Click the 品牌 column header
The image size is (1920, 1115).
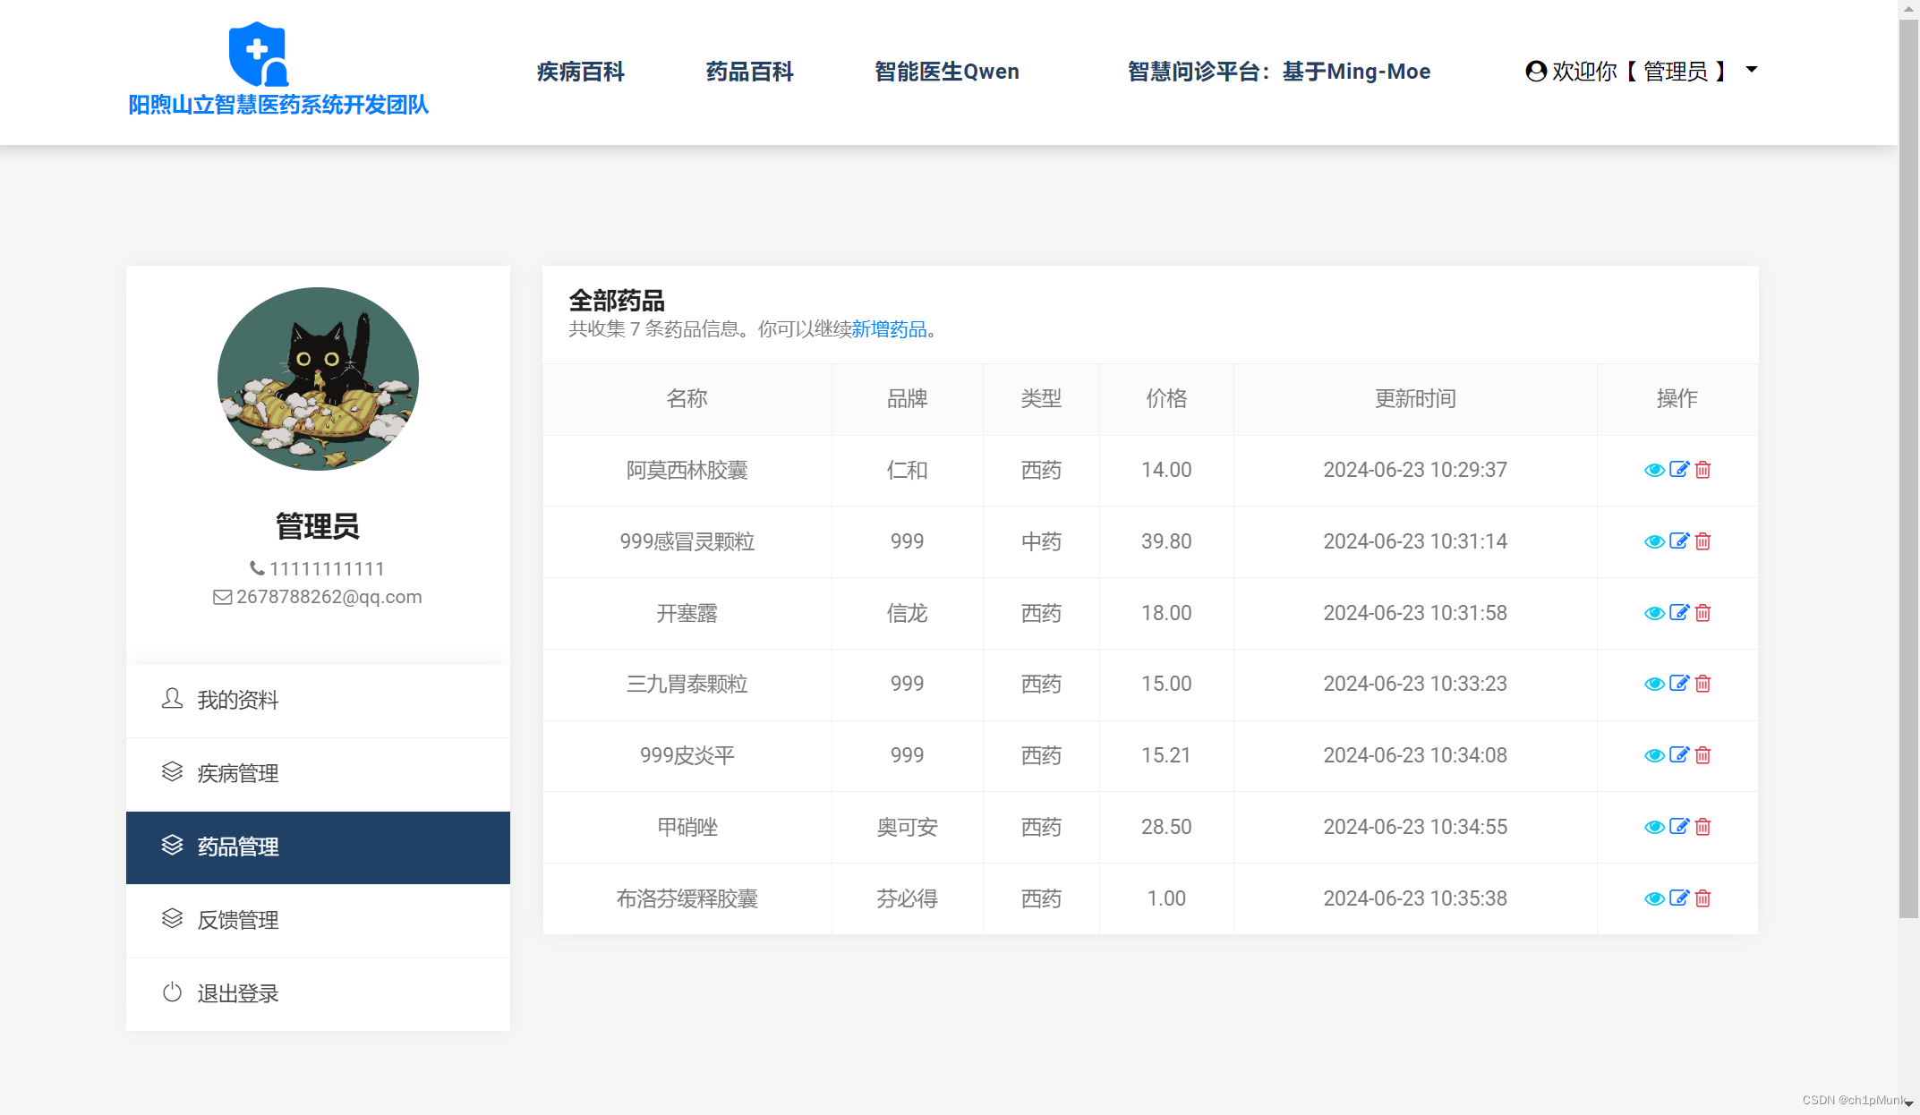tap(907, 399)
